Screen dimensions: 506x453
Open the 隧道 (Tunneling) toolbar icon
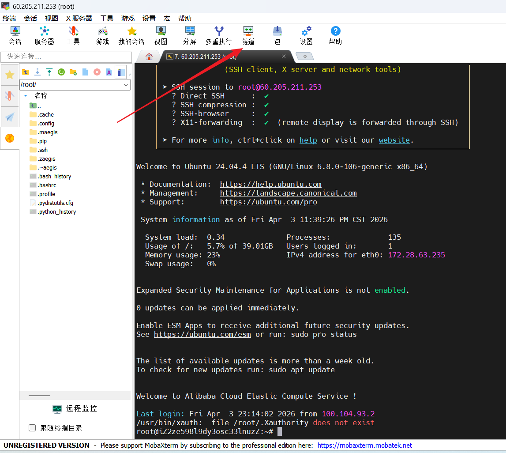coord(248,35)
